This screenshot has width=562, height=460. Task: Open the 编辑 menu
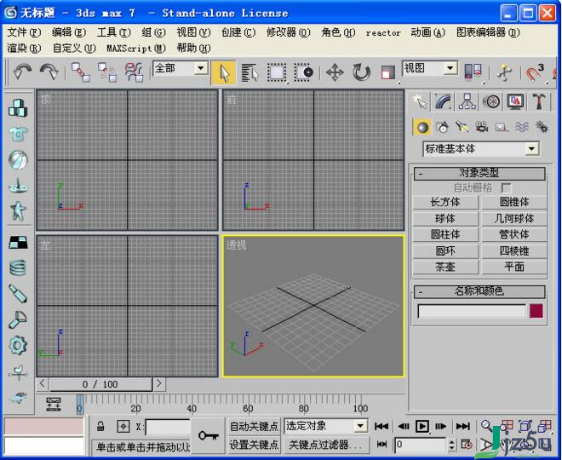pyautogui.click(x=69, y=32)
